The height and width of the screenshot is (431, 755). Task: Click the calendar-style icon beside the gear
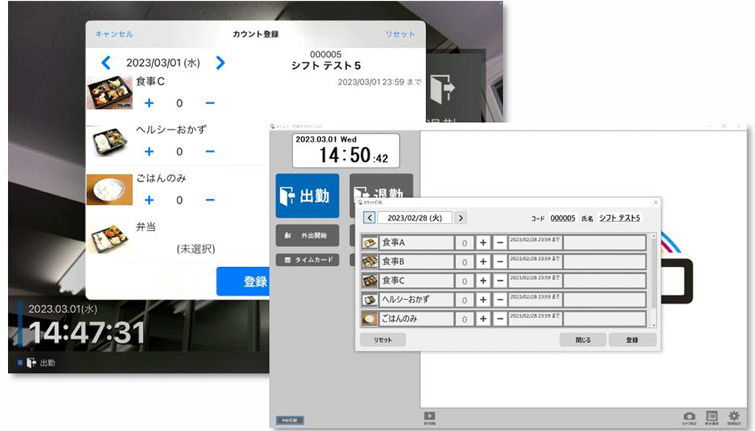click(711, 417)
